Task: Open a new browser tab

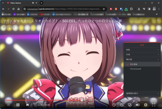Action: coord(42,3)
